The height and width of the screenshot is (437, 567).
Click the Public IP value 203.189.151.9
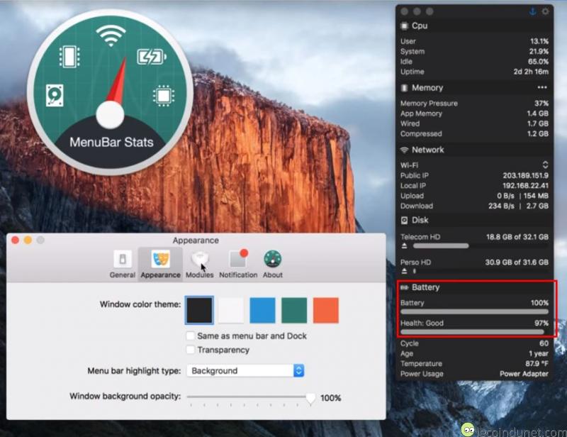(x=525, y=176)
